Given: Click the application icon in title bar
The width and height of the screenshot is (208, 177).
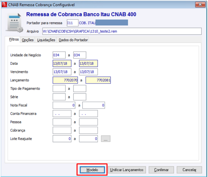Looking at the screenshot, I should click(x=4, y=5).
